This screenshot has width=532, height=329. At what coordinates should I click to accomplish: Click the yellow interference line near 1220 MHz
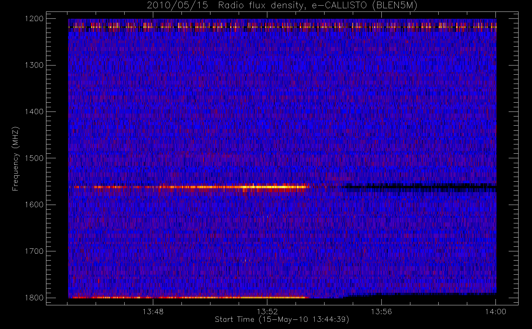[282, 27]
